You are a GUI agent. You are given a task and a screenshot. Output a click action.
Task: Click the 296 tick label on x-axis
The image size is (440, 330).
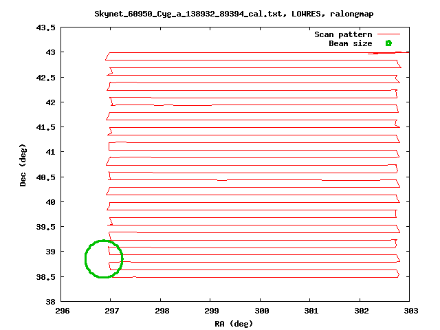point(61,311)
